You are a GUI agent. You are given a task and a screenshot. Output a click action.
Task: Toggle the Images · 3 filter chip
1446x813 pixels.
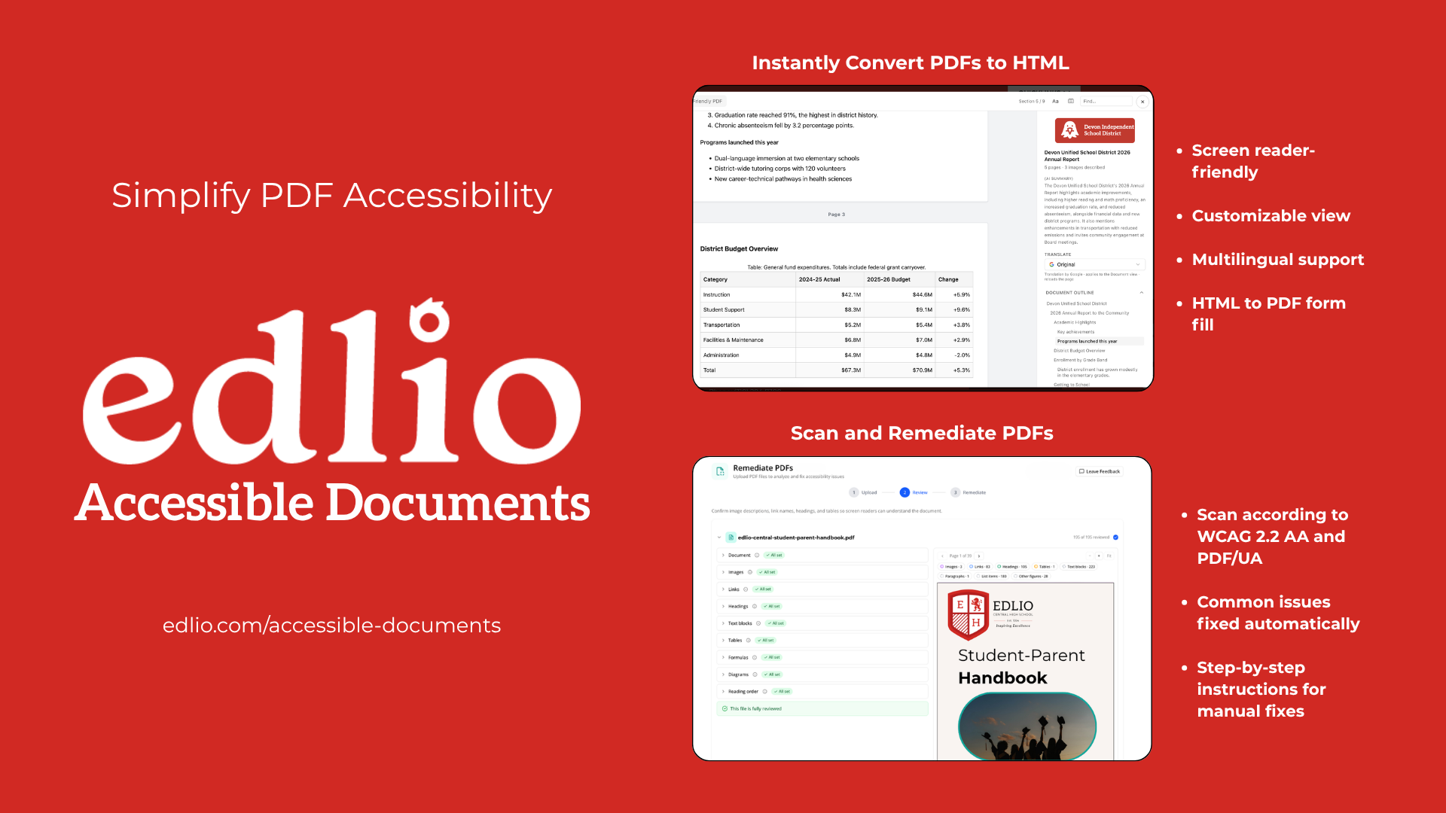[x=951, y=566]
